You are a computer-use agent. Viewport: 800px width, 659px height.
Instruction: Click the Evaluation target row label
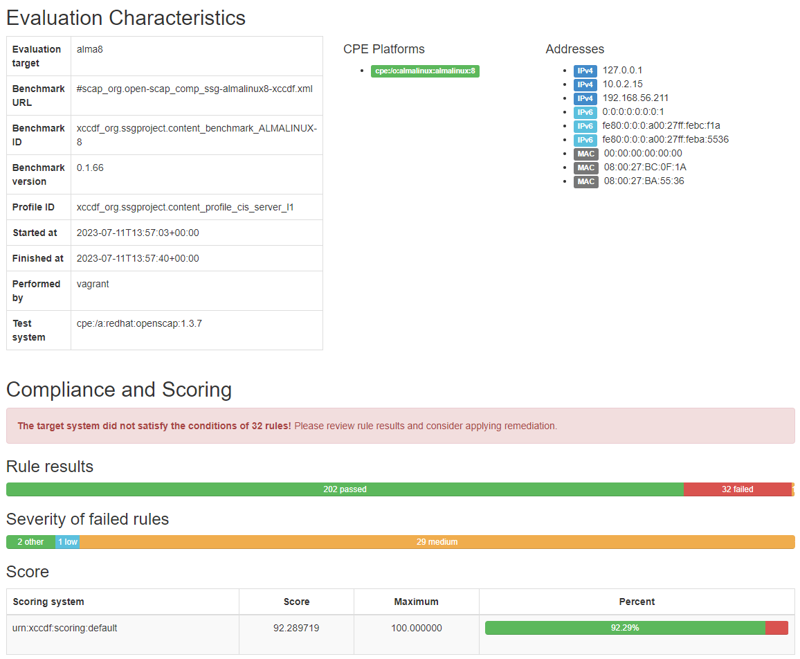37,56
